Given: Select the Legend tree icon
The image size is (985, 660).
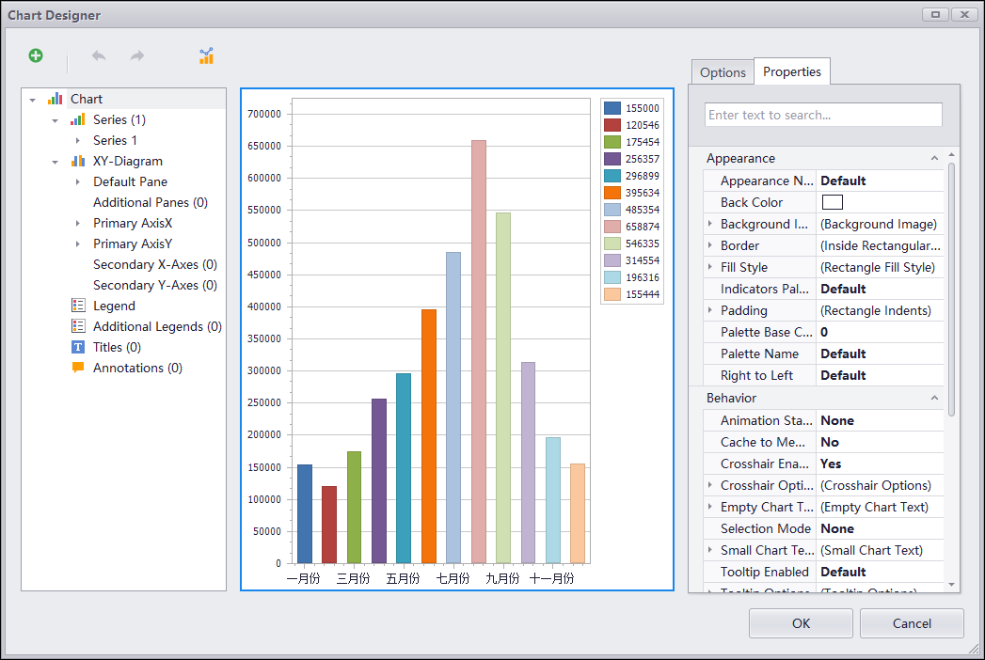Looking at the screenshot, I should [78, 306].
